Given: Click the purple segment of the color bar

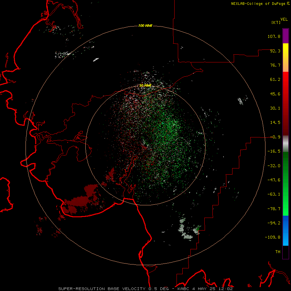Looking at the screenshot, I should 286,36.
